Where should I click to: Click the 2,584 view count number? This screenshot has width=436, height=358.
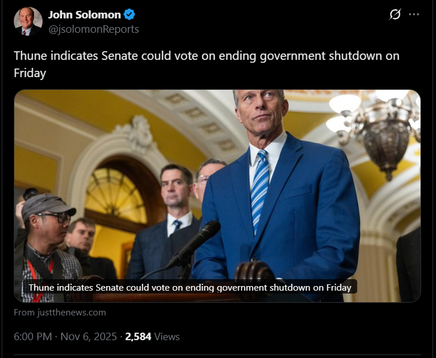coord(138,337)
